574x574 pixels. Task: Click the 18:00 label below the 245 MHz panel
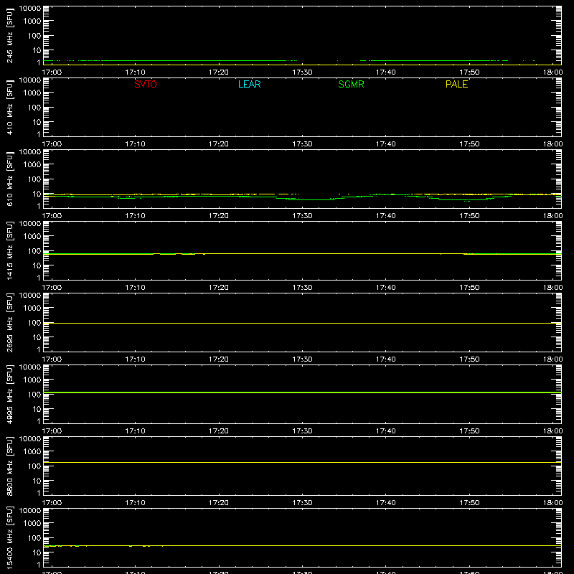point(552,72)
